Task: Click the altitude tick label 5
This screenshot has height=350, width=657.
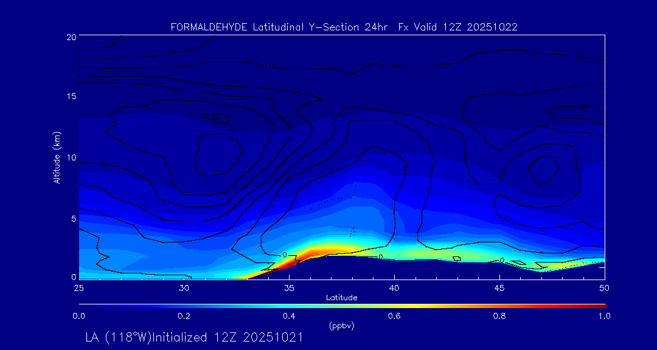Action: point(72,219)
